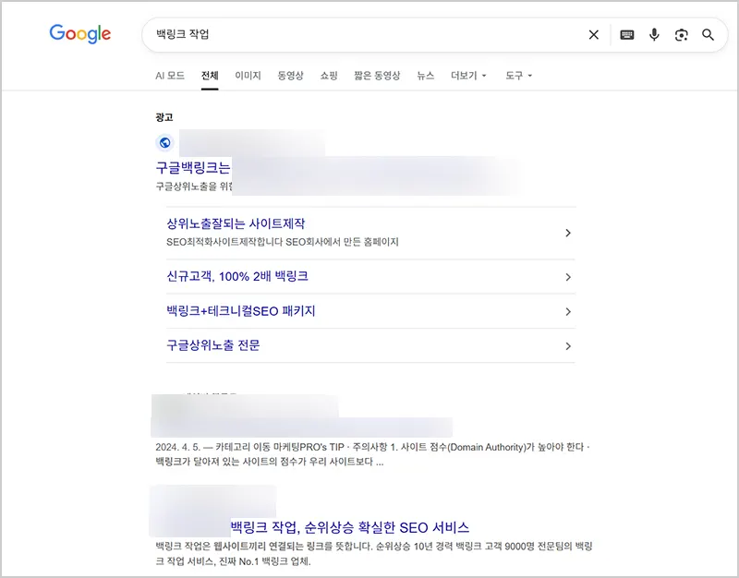This screenshot has width=739, height=578.
Task: Go to the 뉴스 tab
Action: [425, 76]
